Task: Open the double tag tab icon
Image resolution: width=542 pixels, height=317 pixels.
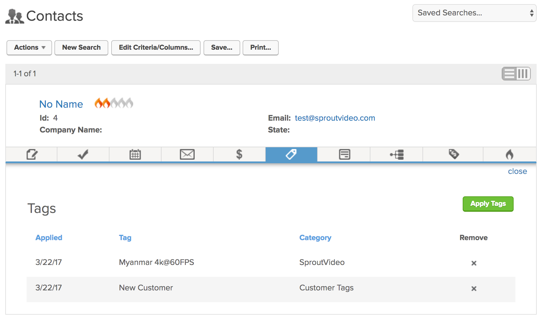Action: click(454, 154)
